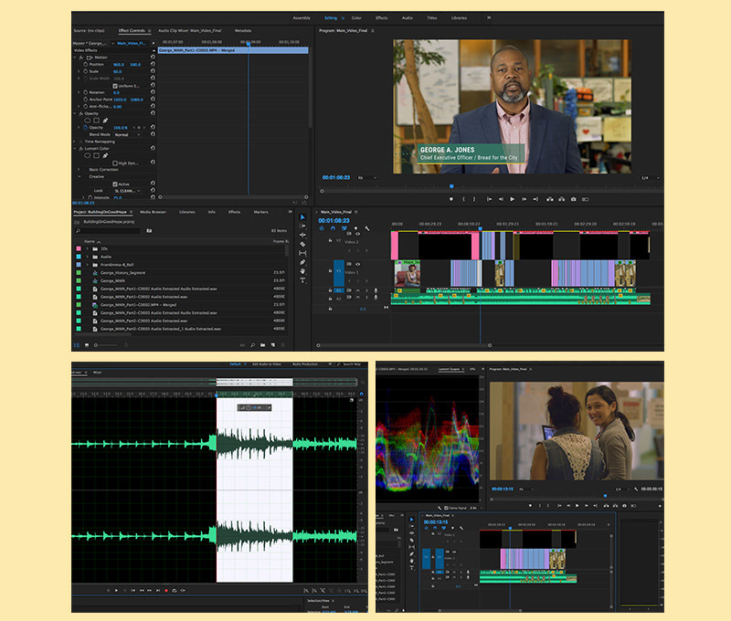Screen dimensions: 731x621
Task: Select the Razor tool
Action: coord(302,244)
